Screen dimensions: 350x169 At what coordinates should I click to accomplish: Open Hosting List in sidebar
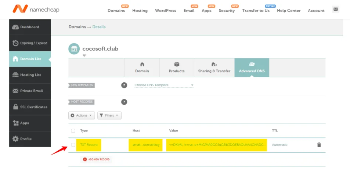pyautogui.click(x=30, y=75)
